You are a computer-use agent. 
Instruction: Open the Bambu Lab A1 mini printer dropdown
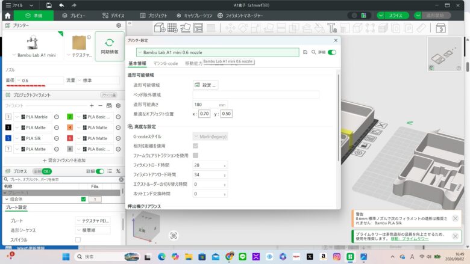pos(34,55)
